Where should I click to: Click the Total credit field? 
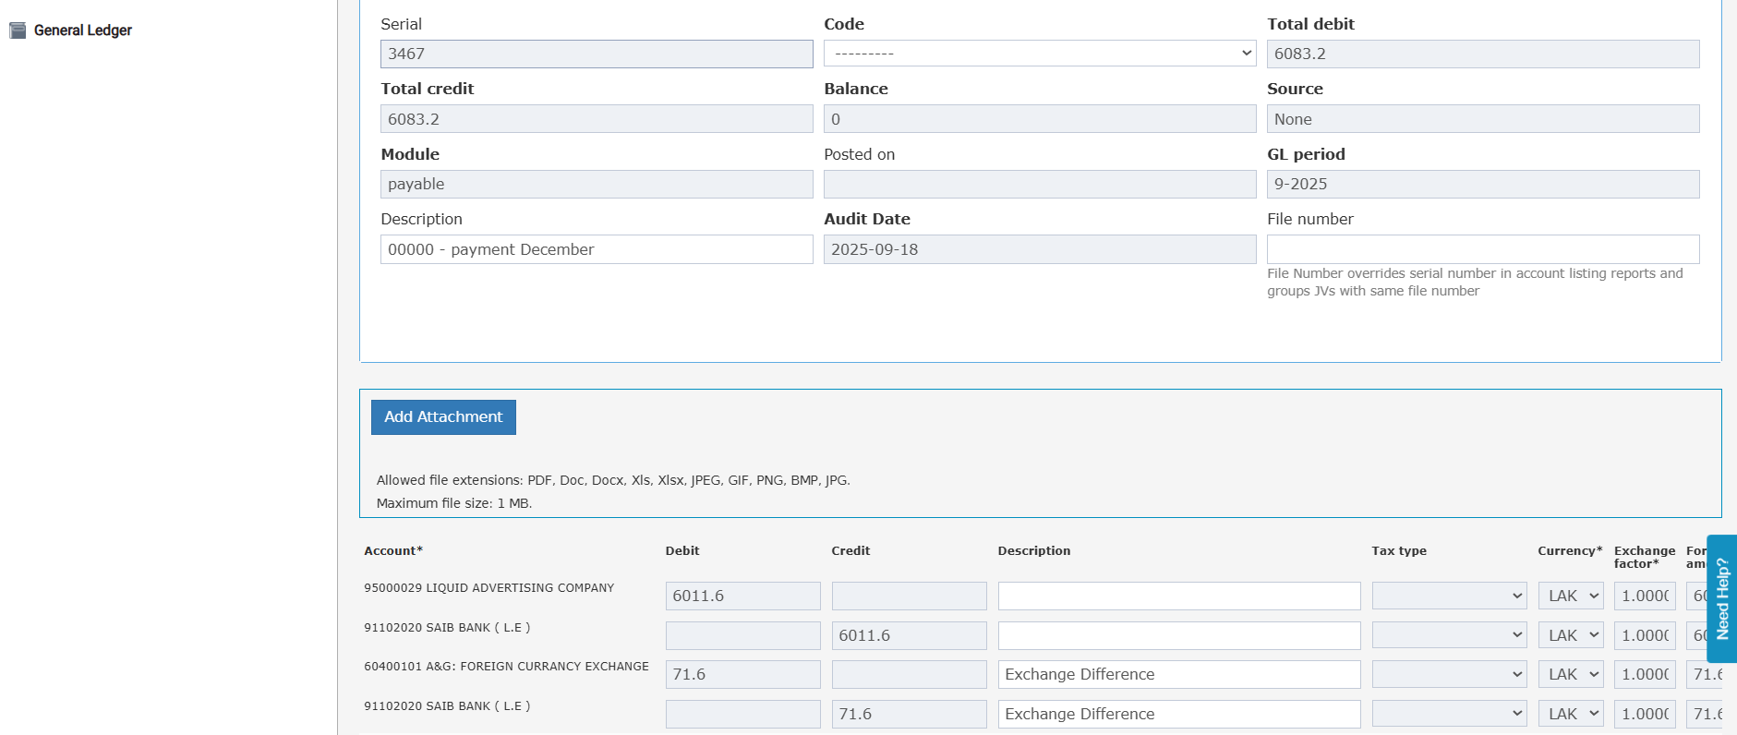click(597, 119)
